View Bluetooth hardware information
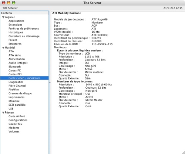The image size is (185, 154). (x=14, y=67)
